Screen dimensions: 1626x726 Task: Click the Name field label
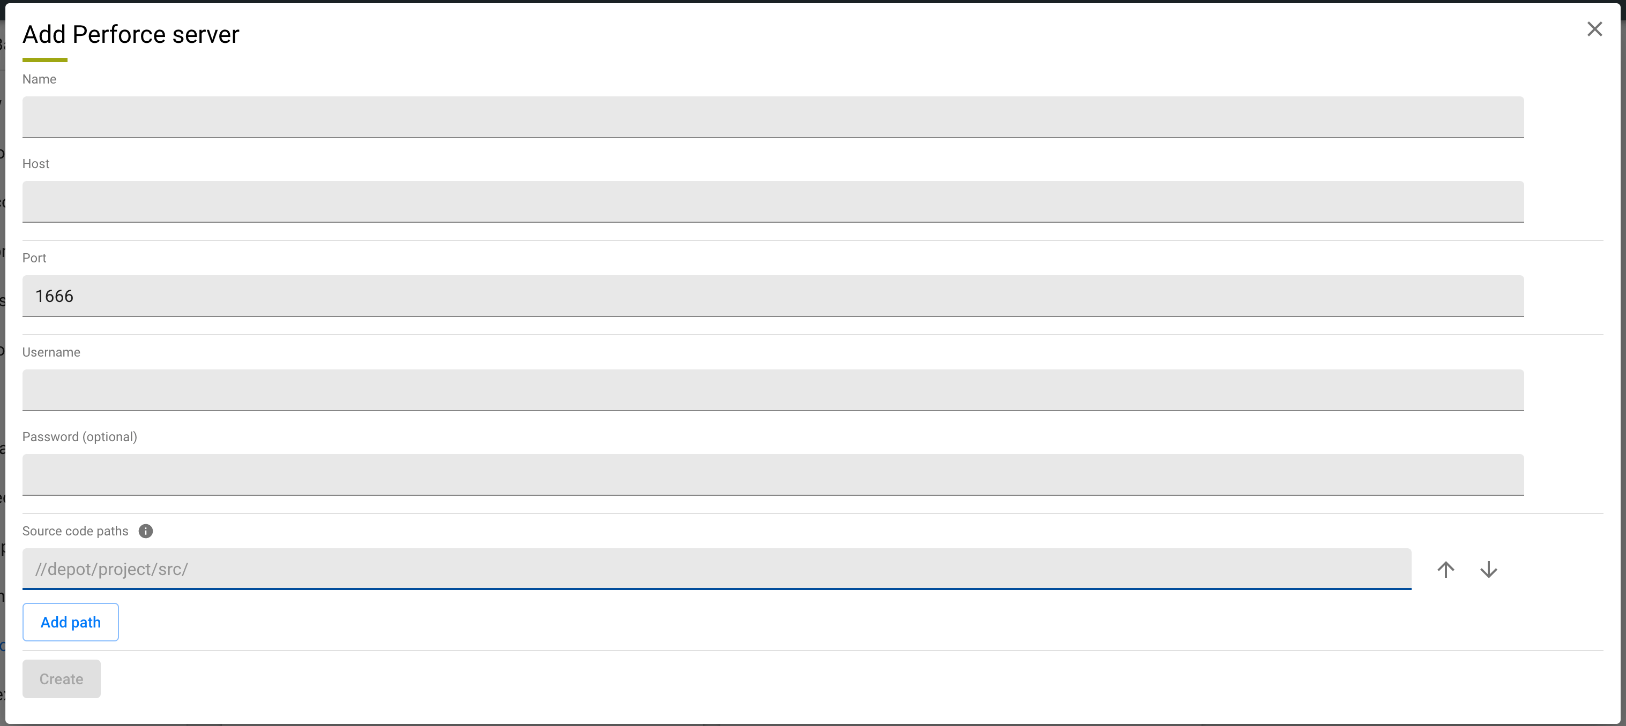tap(39, 79)
